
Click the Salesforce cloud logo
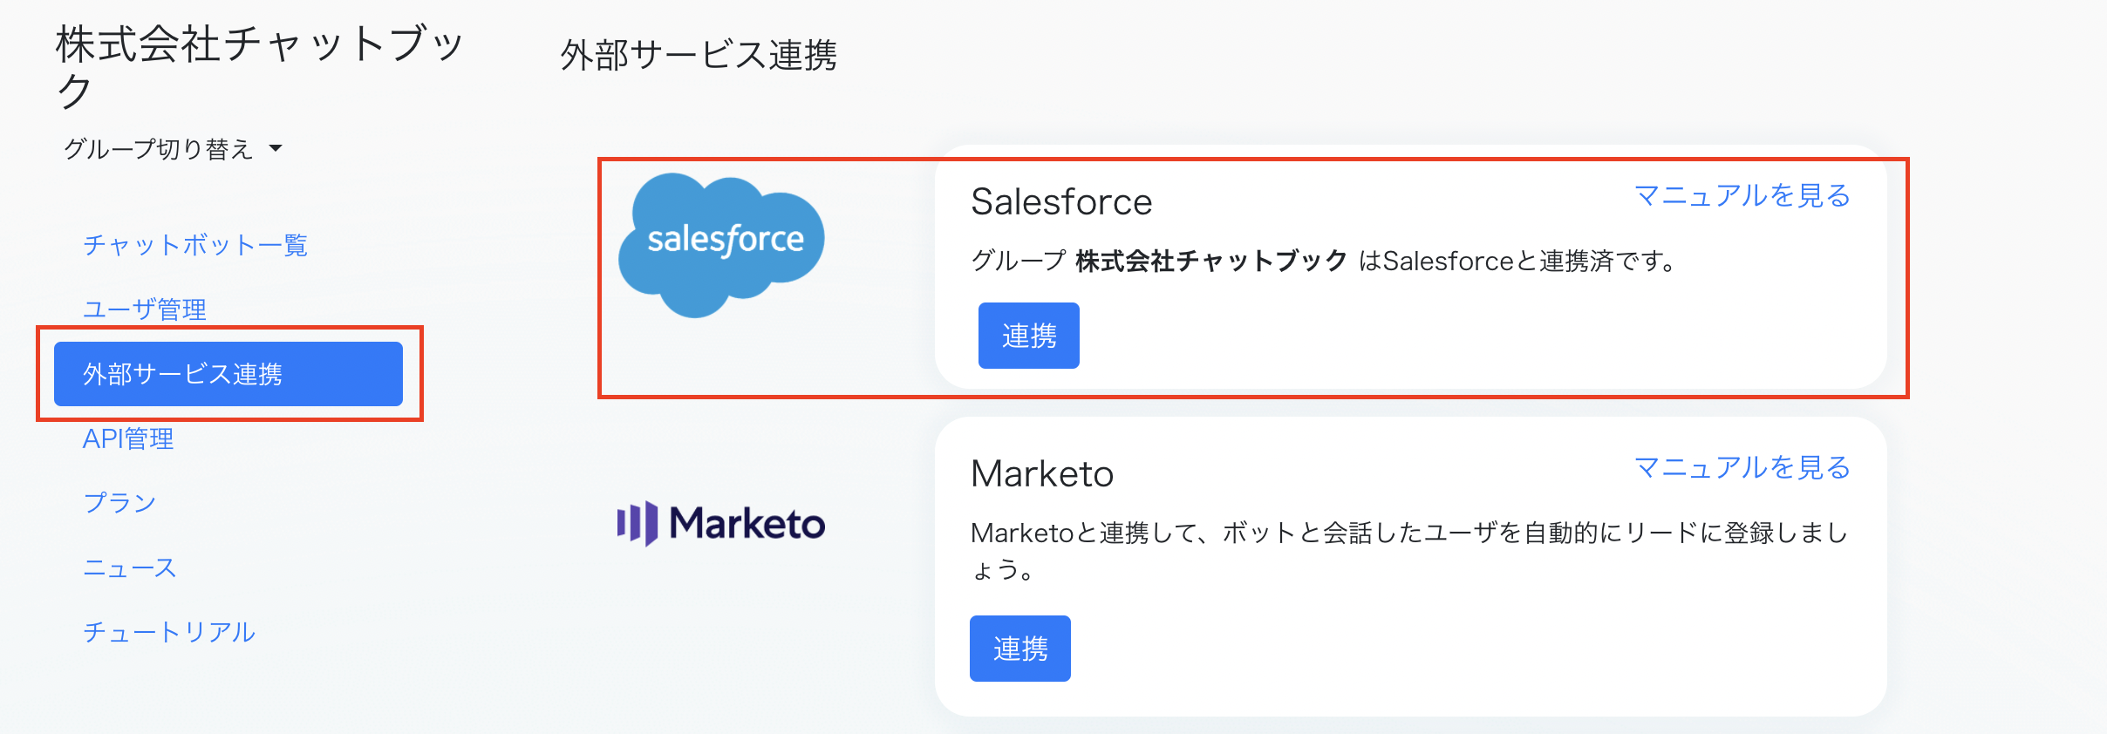tap(721, 245)
